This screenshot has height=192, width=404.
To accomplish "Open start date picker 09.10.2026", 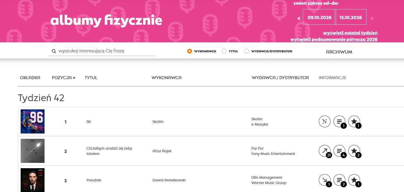I will click(x=319, y=17).
